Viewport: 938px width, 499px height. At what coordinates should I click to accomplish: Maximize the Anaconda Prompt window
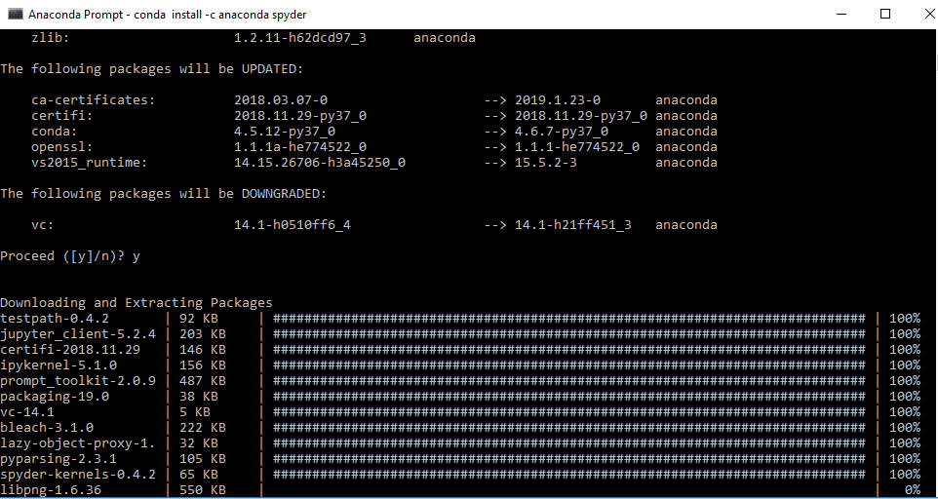[x=885, y=14]
